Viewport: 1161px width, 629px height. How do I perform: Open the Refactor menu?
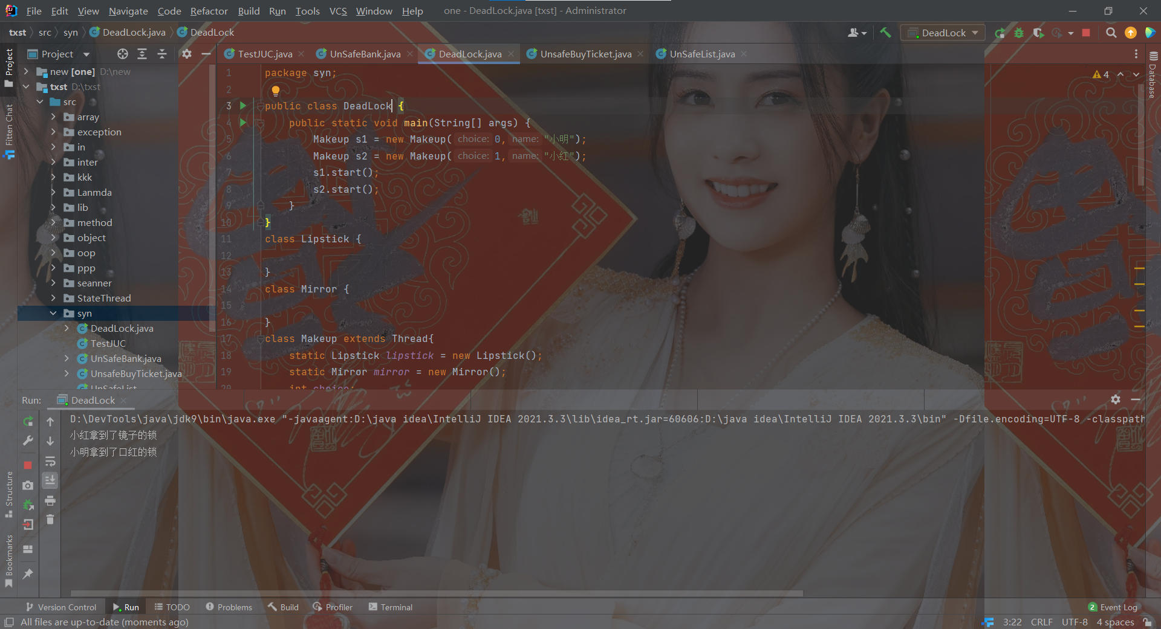209,11
